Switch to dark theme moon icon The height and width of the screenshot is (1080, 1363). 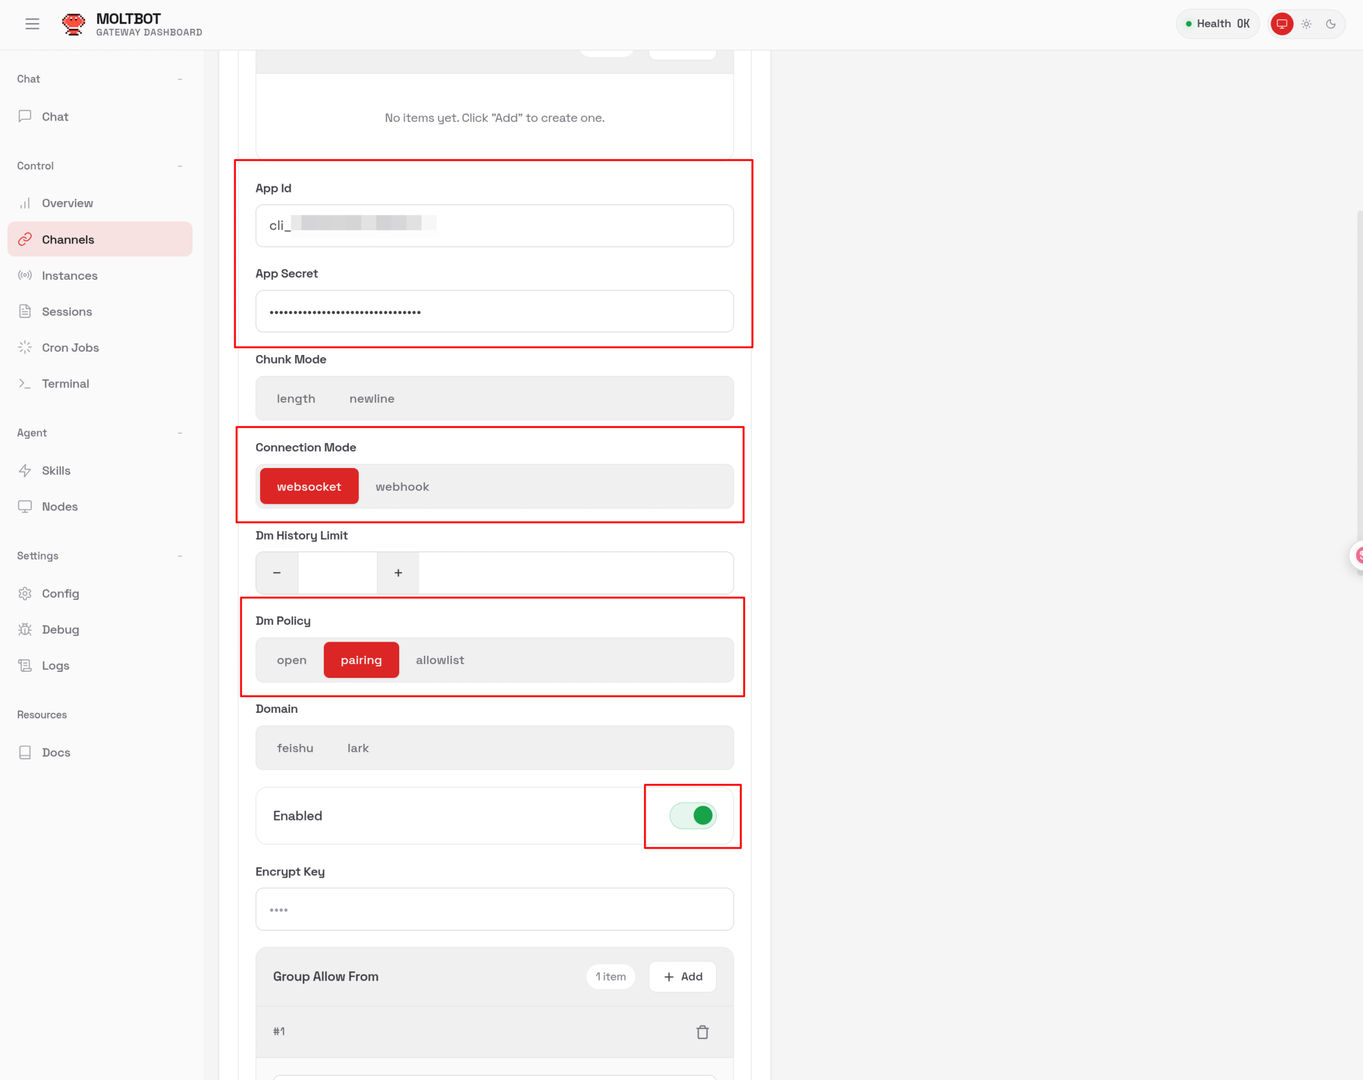pyautogui.click(x=1330, y=24)
